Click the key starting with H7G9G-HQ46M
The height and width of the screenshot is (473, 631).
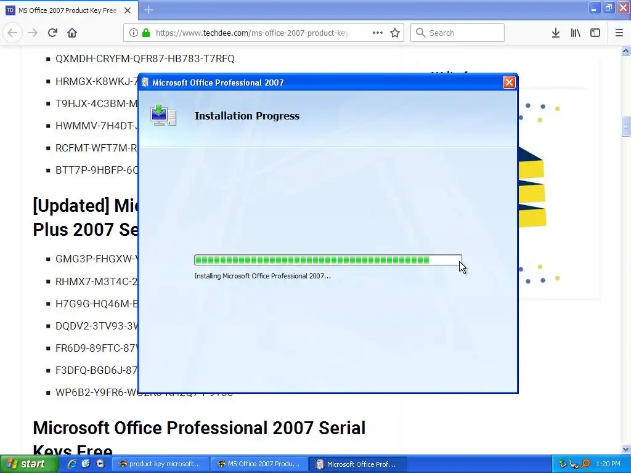97,303
